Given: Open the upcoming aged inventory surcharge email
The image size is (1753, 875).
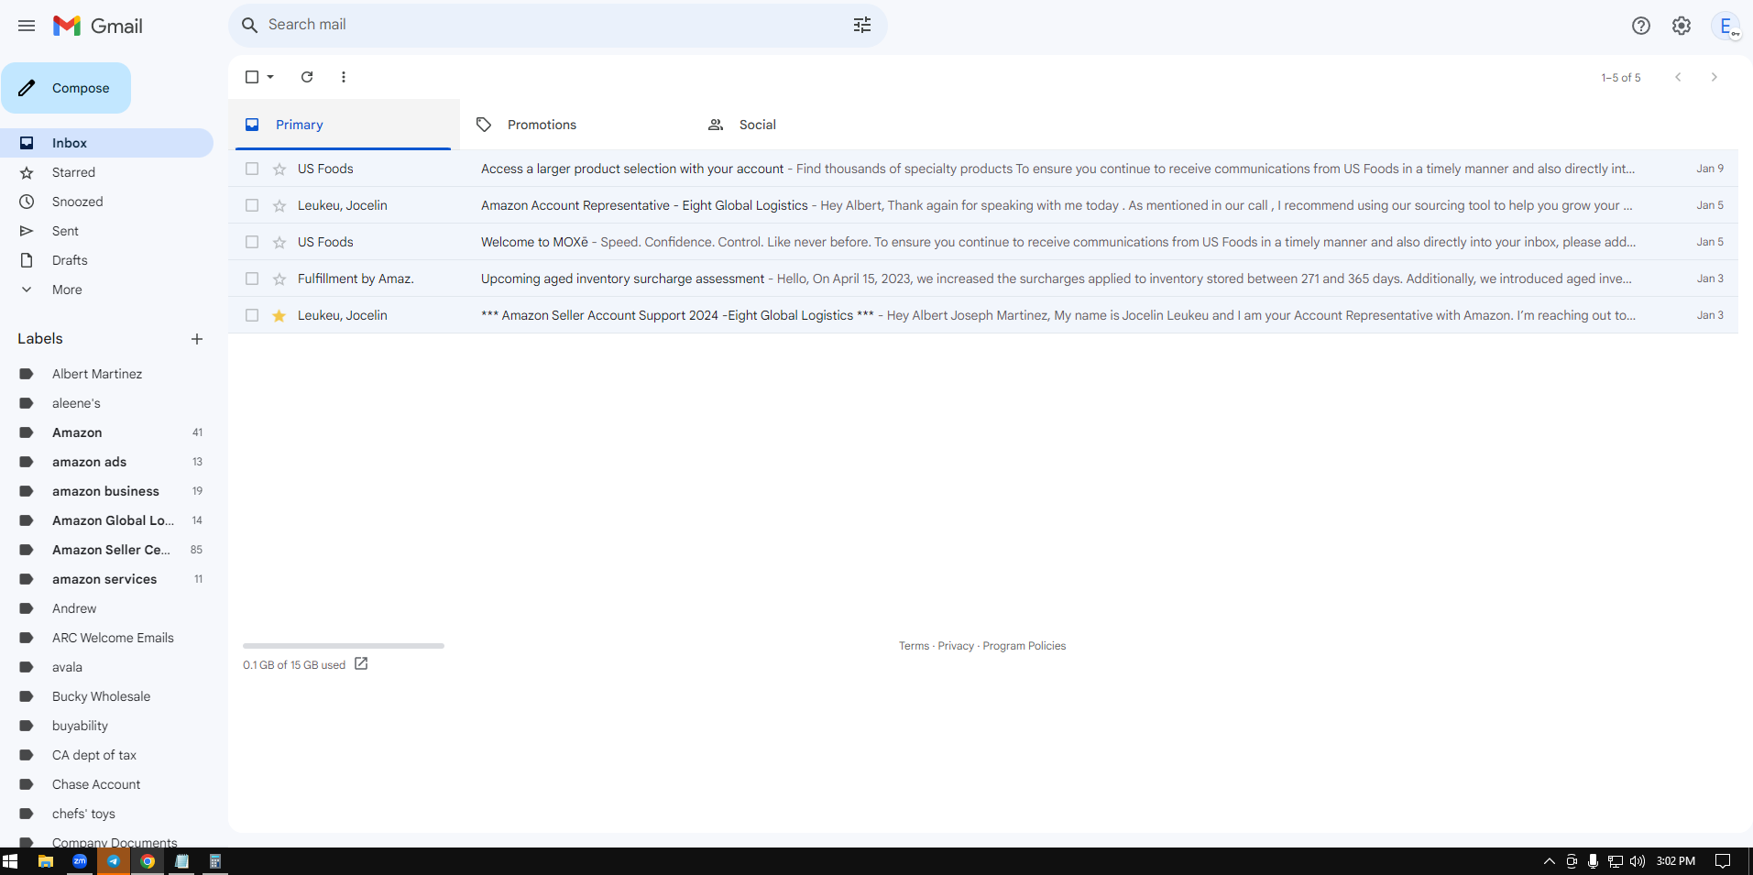Looking at the screenshot, I should [x=983, y=279].
